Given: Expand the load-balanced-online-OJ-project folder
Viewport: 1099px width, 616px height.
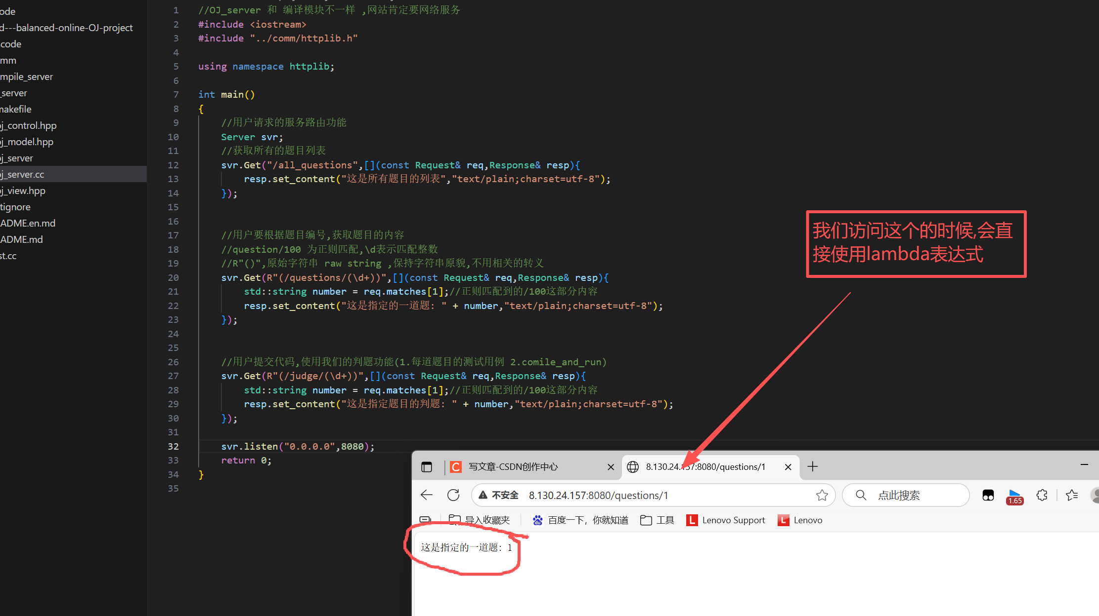Looking at the screenshot, I should [x=66, y=28].
